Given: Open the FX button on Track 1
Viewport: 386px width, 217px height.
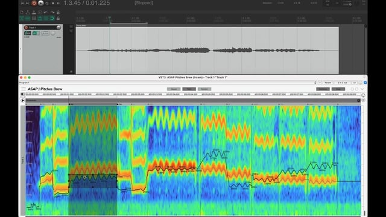Looking at the screenshot, I should [28, 33].
